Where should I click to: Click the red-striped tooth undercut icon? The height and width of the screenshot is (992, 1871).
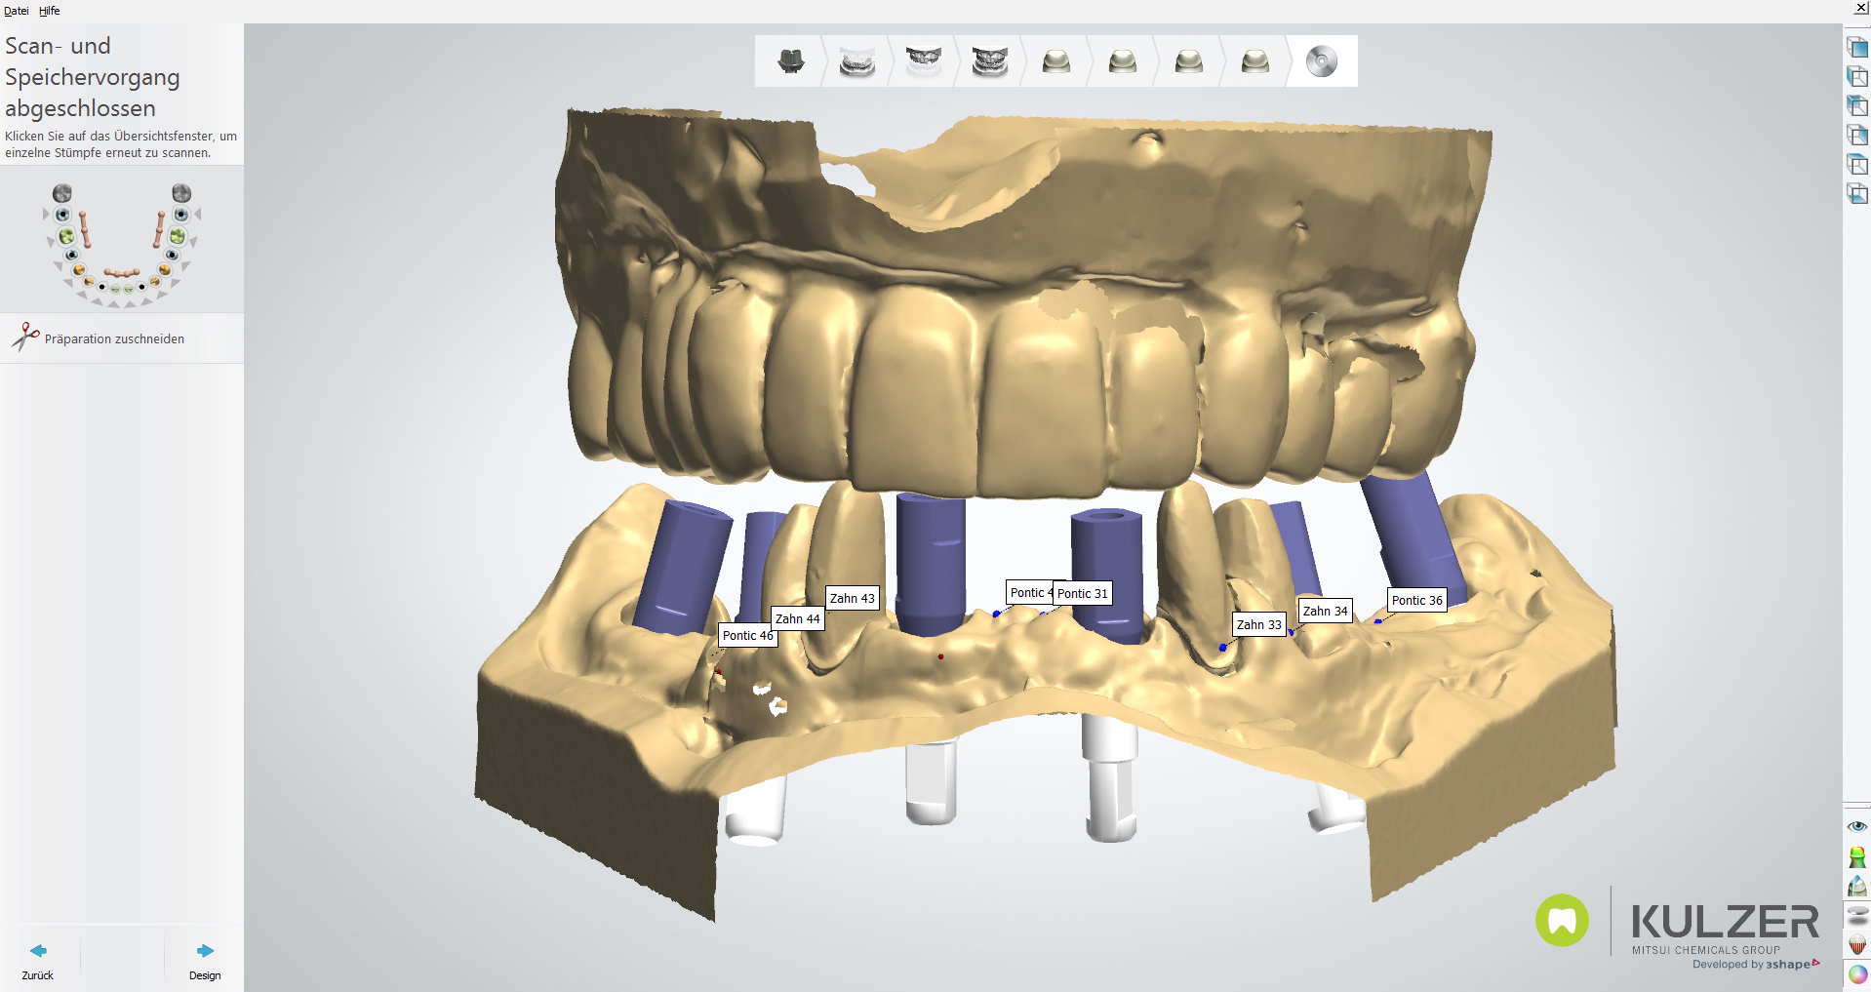[1857, 945]
